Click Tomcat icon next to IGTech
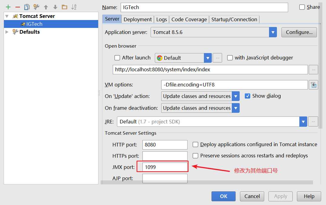This screenshot has height=205, width=326. point(23,24)
